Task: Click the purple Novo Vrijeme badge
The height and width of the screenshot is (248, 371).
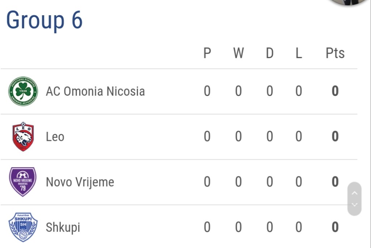Action: tap(23, 182)
